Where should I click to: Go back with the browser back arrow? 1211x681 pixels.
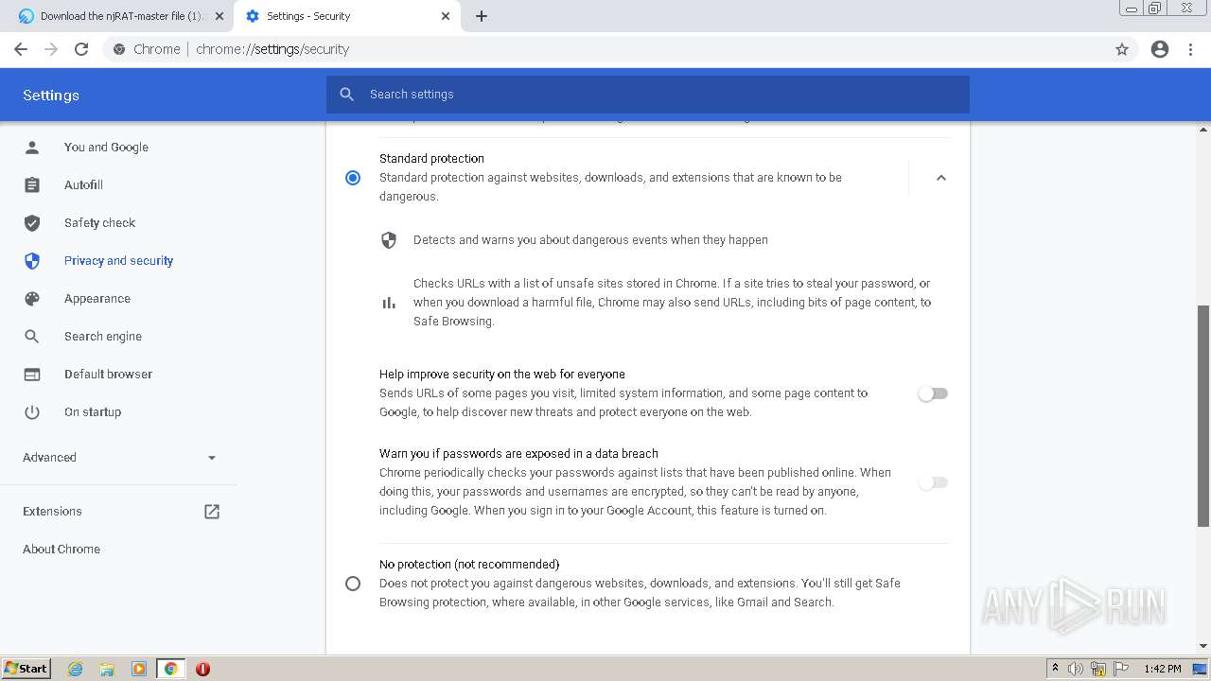21,49
